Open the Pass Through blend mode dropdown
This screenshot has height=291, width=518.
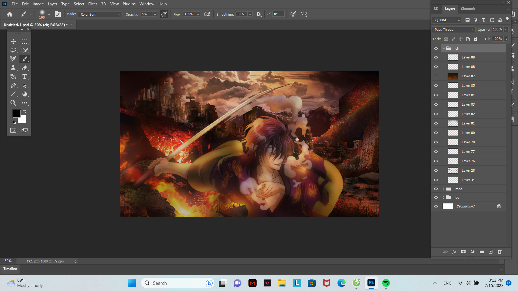coord(454,30)
